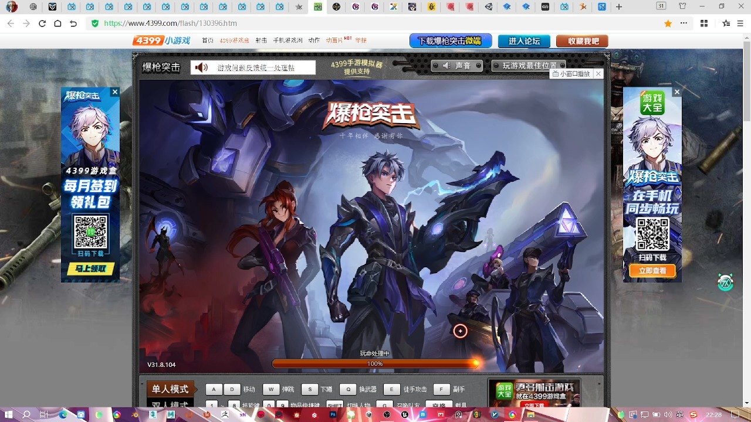Open the 动画片 nav link

pyautogui.click(x=335, y=40)
